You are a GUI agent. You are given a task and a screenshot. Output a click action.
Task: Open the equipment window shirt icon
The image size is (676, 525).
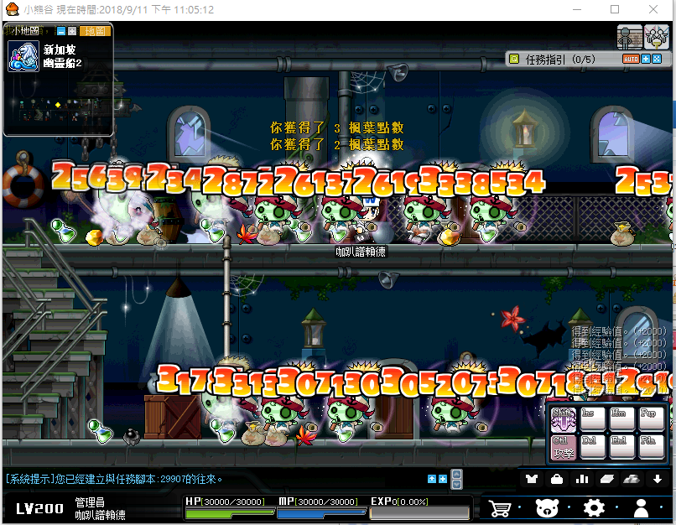[x=532, y=479]
